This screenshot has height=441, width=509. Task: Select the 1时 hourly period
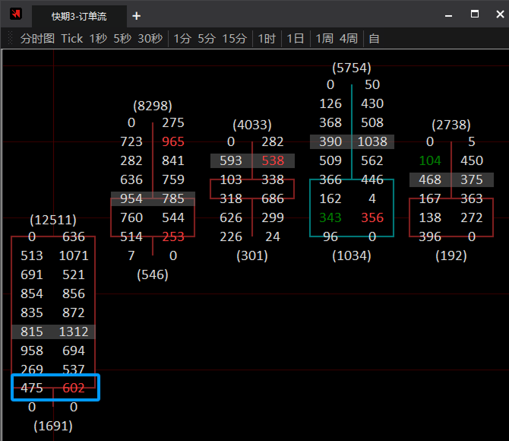point(267,38)
